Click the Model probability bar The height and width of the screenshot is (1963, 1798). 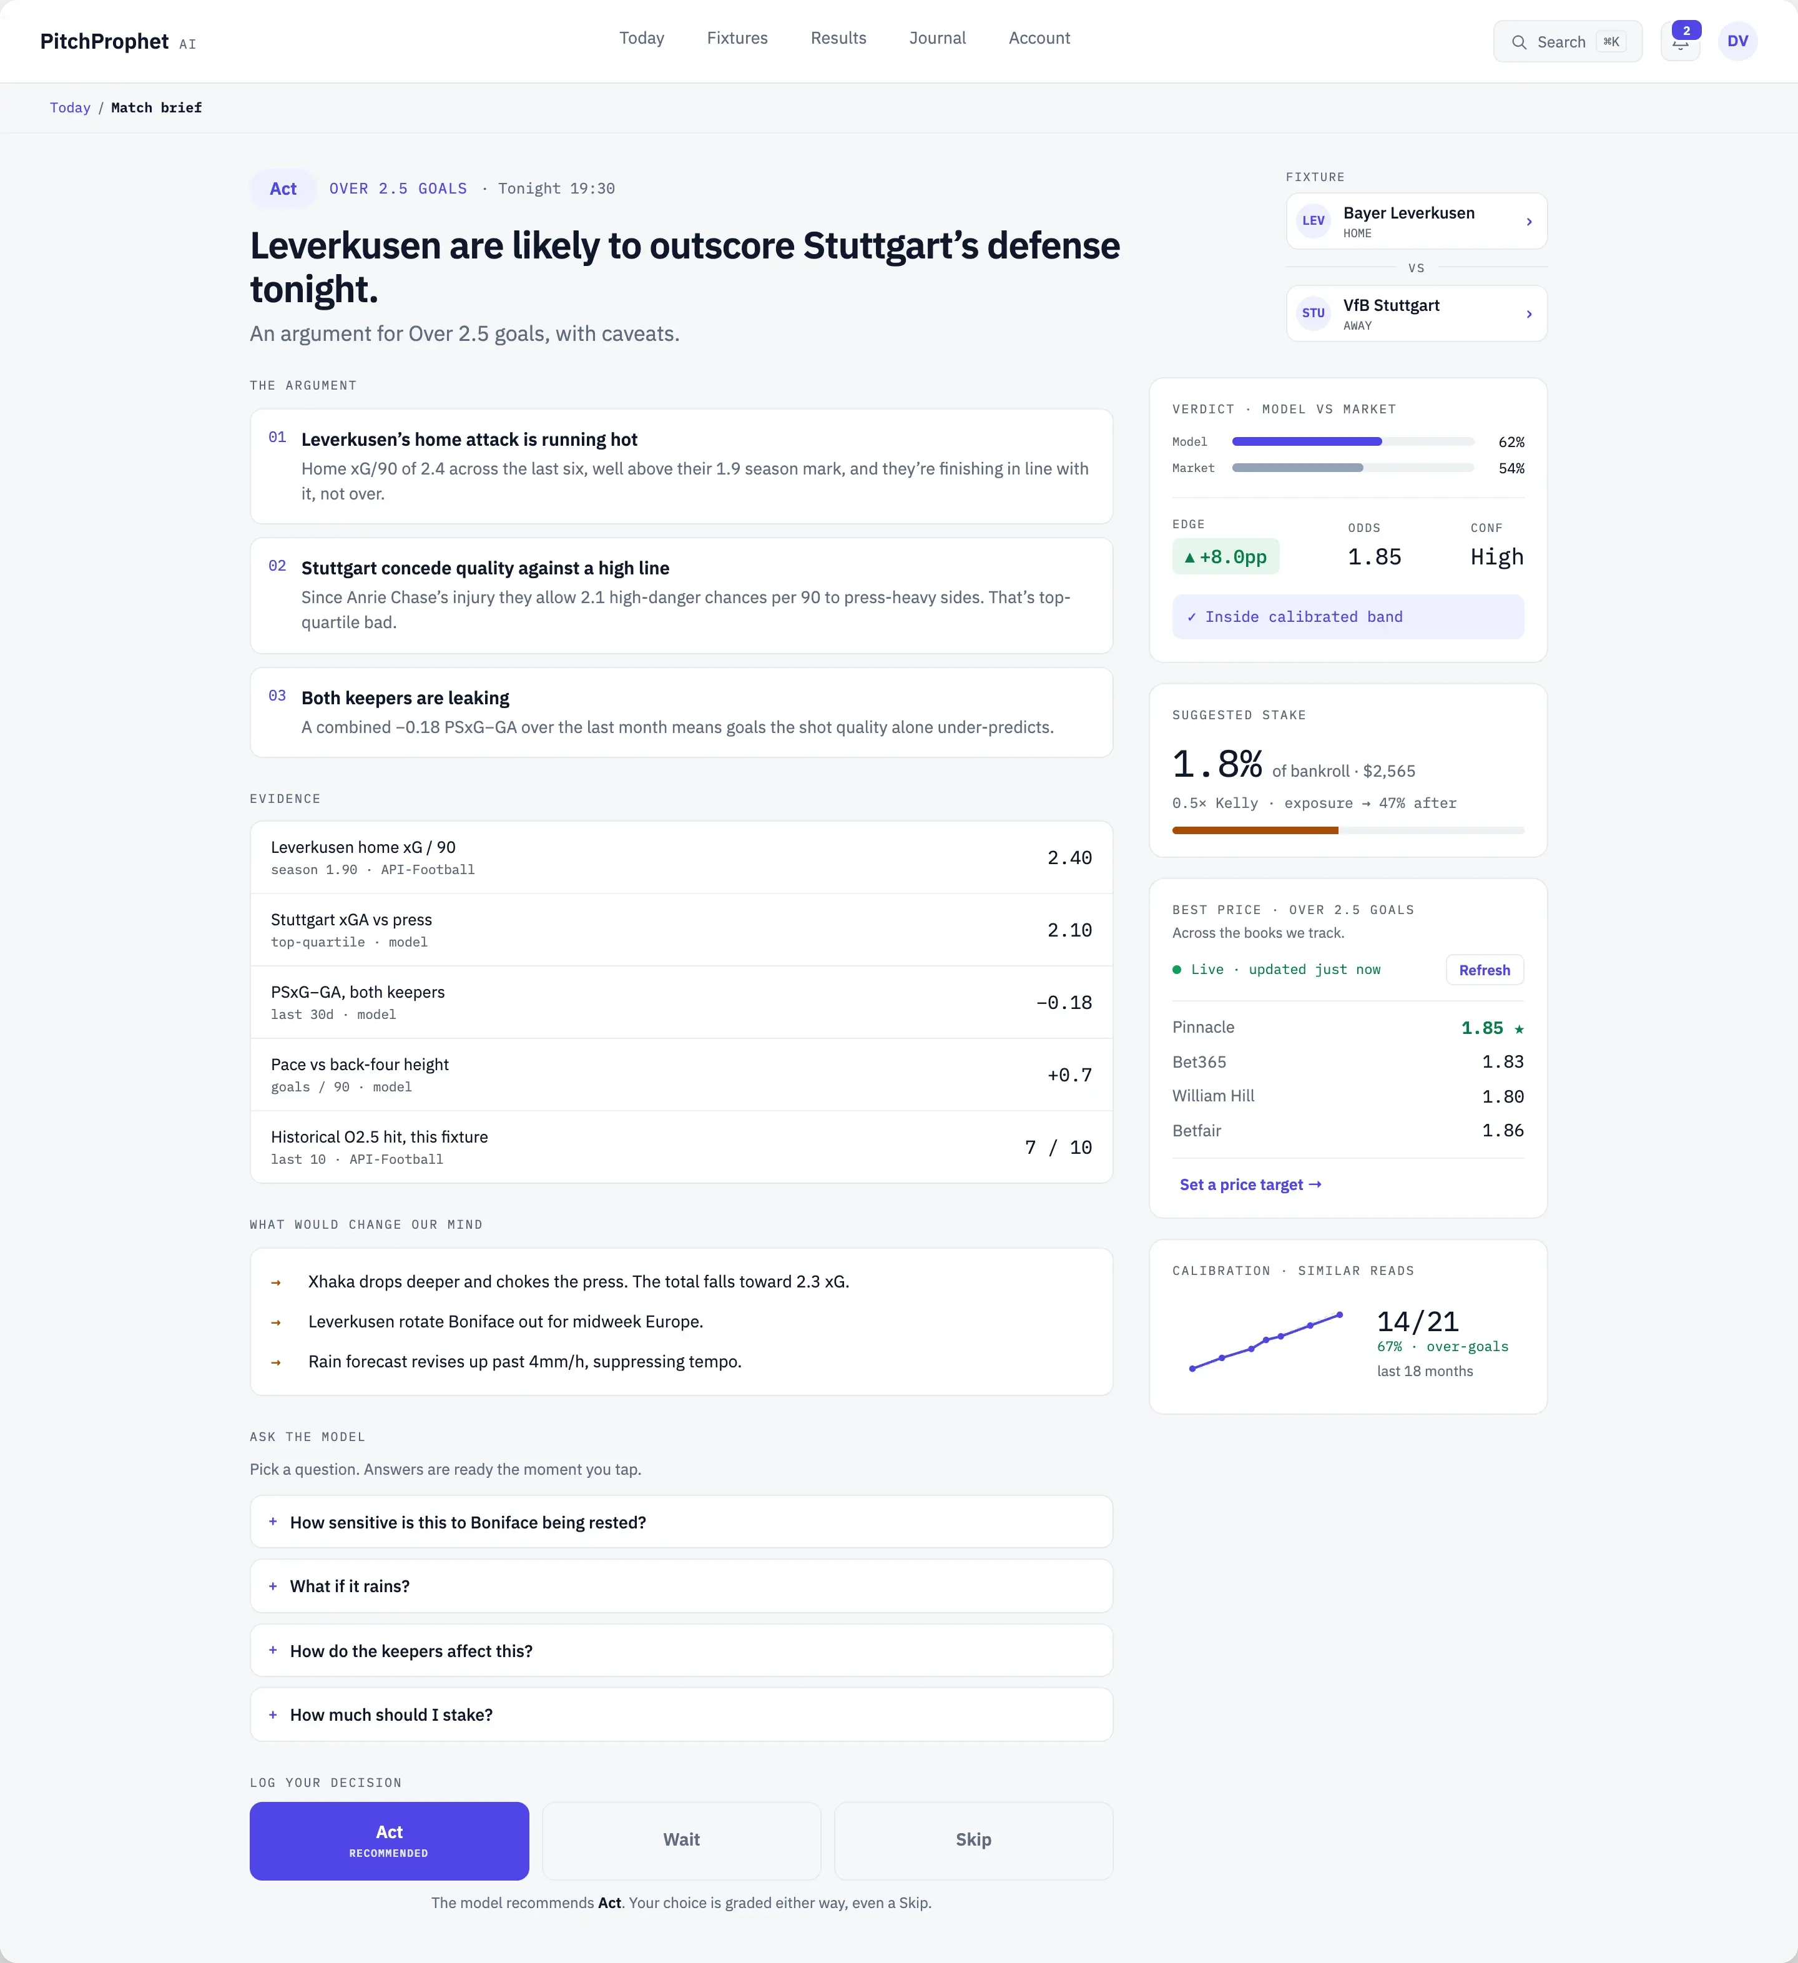(1353, 442)
